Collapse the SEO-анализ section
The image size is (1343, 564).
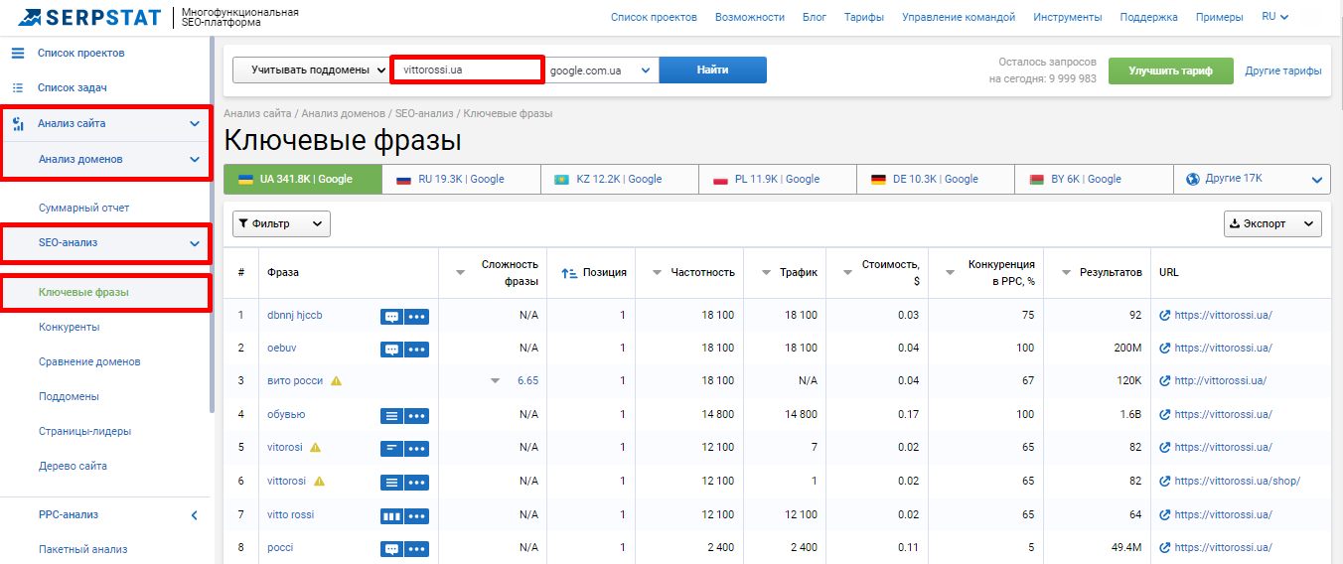195,242
